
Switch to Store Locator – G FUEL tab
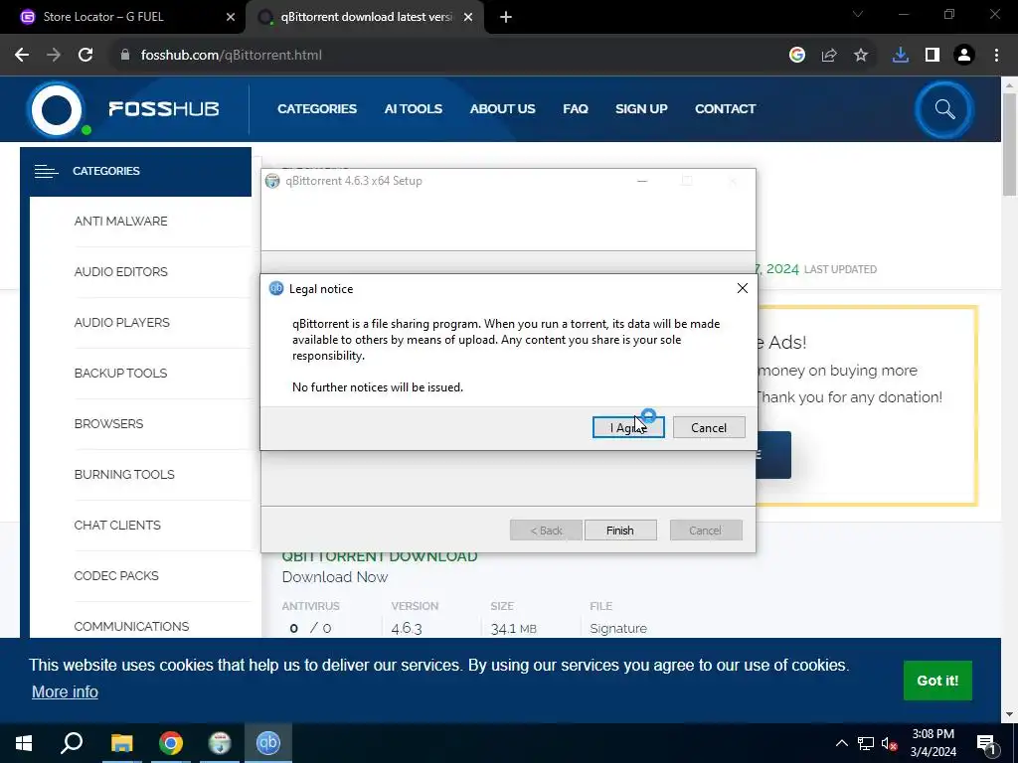click(x=122, y=17)
